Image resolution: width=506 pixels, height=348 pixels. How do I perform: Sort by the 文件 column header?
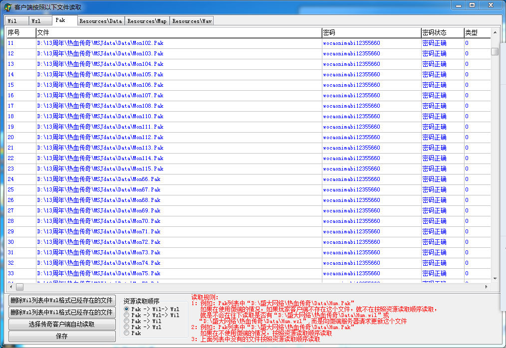179,32
